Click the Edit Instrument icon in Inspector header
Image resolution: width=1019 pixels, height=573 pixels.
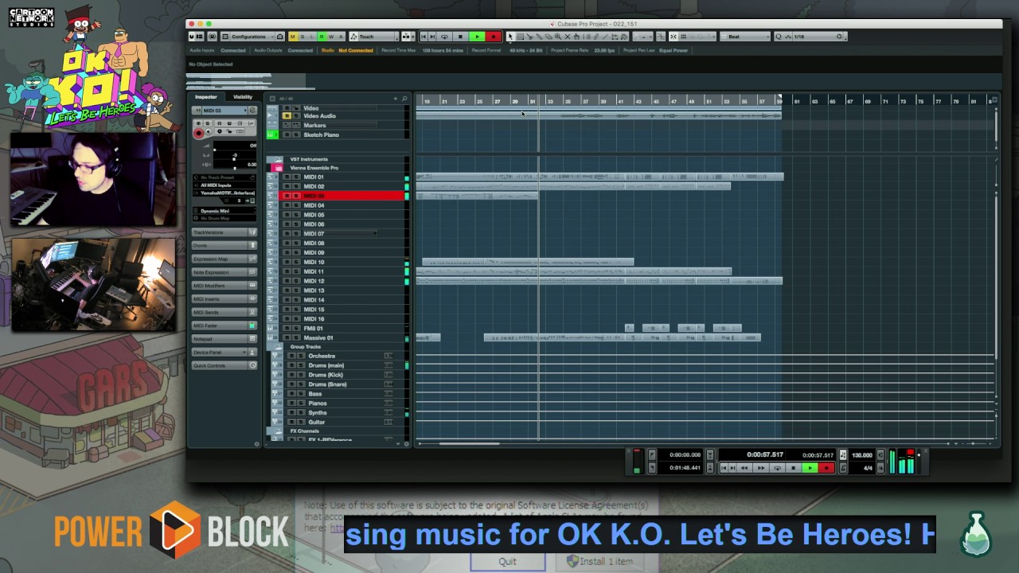point(252,111)
